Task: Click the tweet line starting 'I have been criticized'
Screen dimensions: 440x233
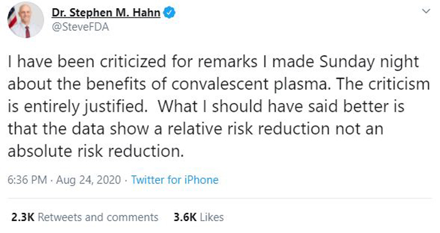Action: point(213,62)
